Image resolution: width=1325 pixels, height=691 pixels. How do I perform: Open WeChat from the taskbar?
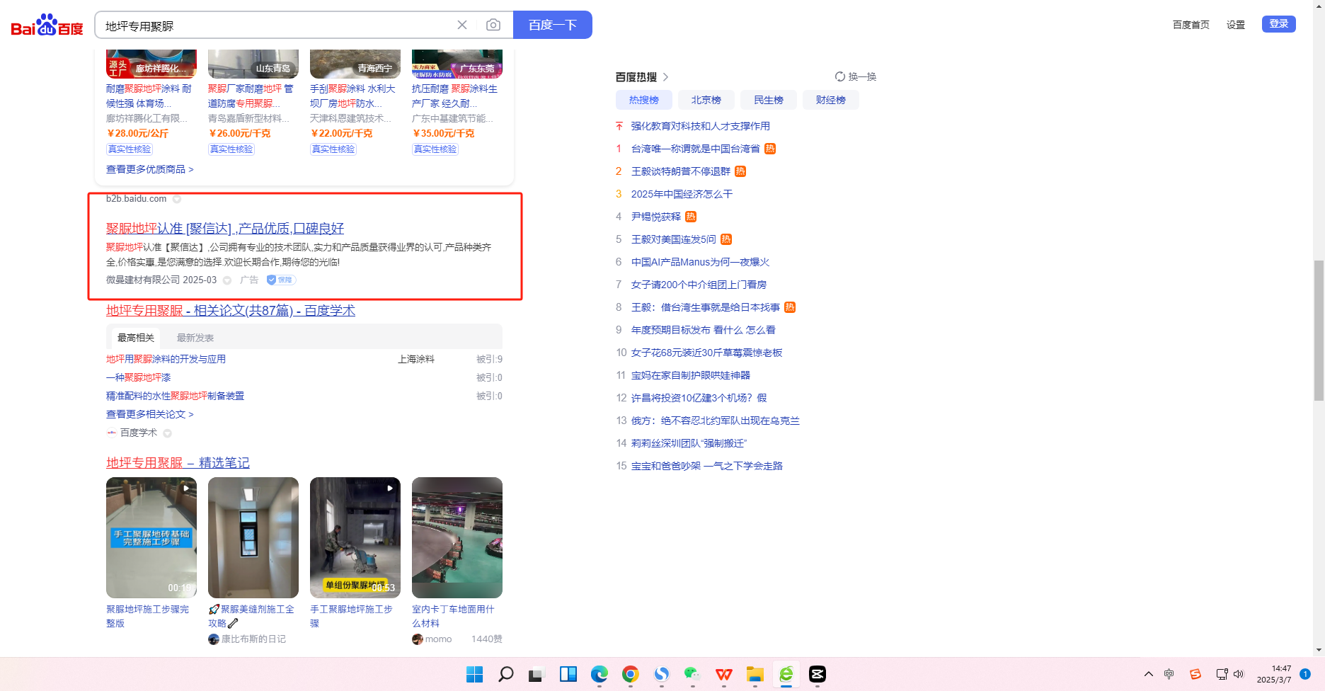coord(692,674)
